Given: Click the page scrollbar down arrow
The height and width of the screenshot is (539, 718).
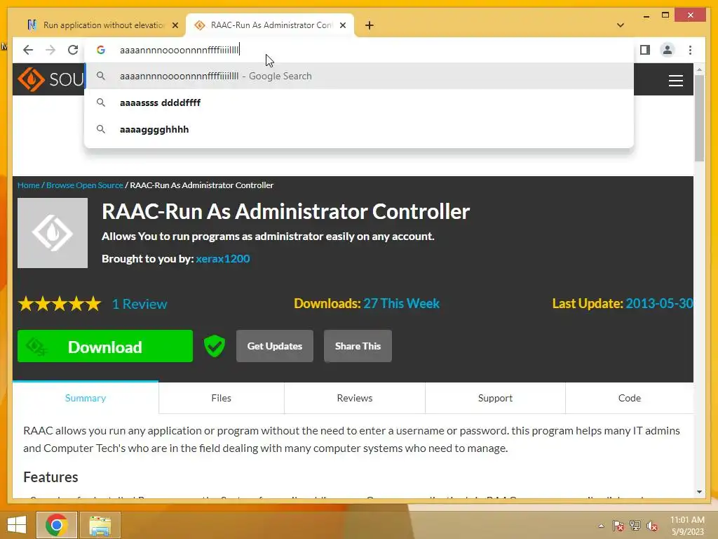Looking at the screenshot, I should [x=699, y=492].
